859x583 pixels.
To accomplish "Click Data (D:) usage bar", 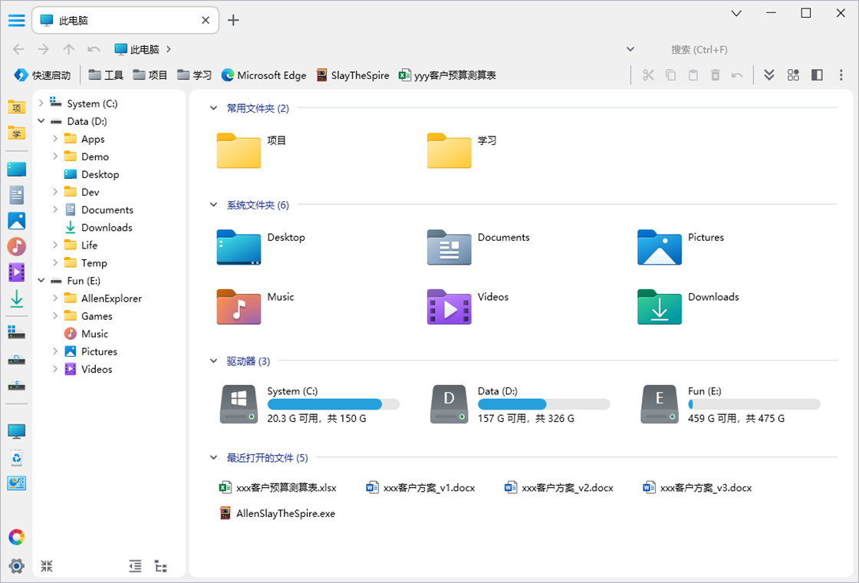I will click(x=544, y=404).
